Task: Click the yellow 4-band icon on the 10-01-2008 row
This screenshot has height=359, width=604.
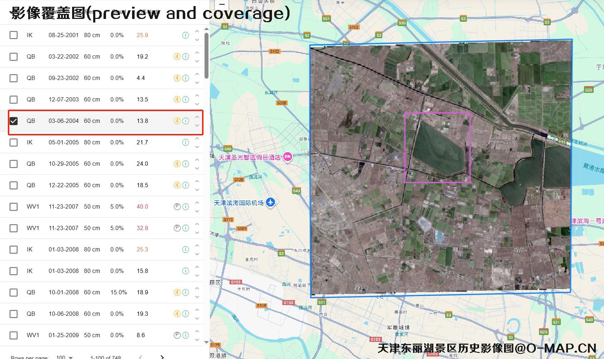Action: tap(177, 292)
